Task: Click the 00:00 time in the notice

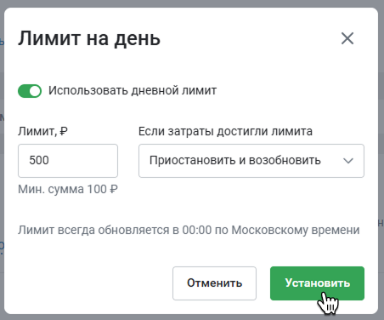Action: click(x=197, y=230)
